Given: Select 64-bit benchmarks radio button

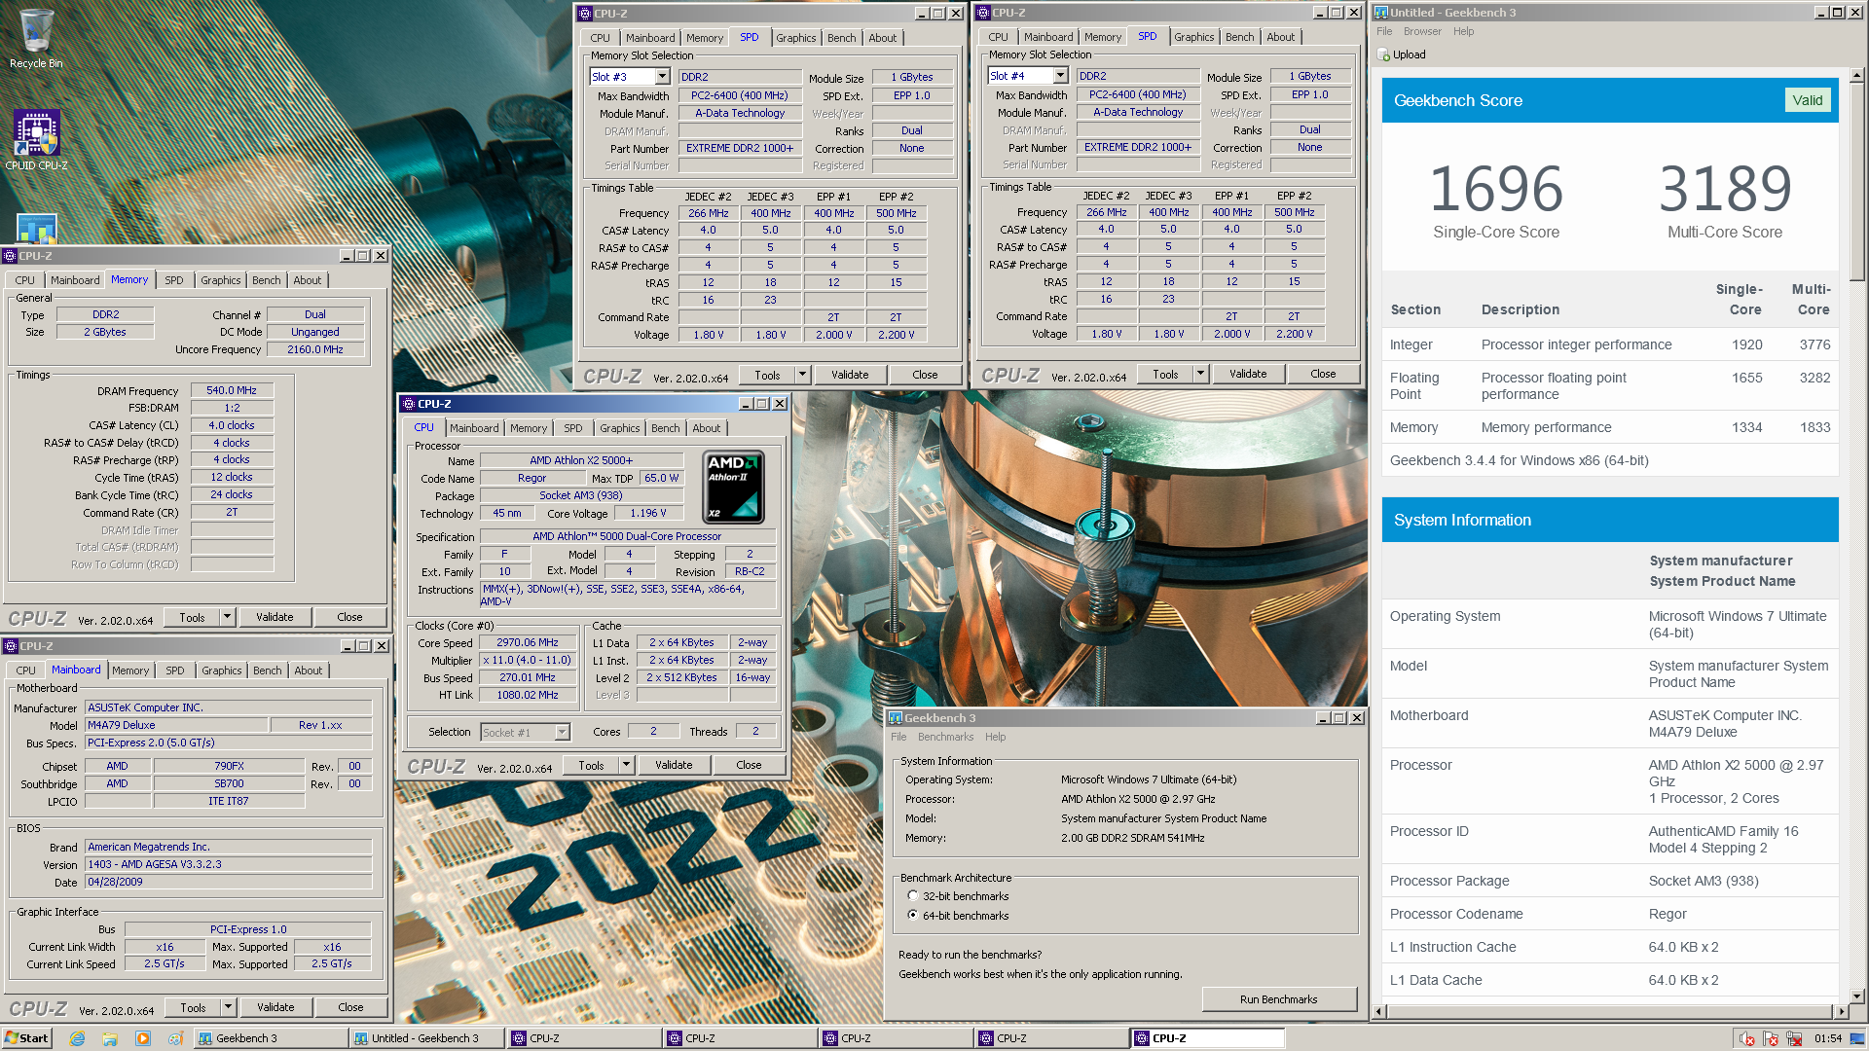Looking at the screenshot, I should pos(912,915).
